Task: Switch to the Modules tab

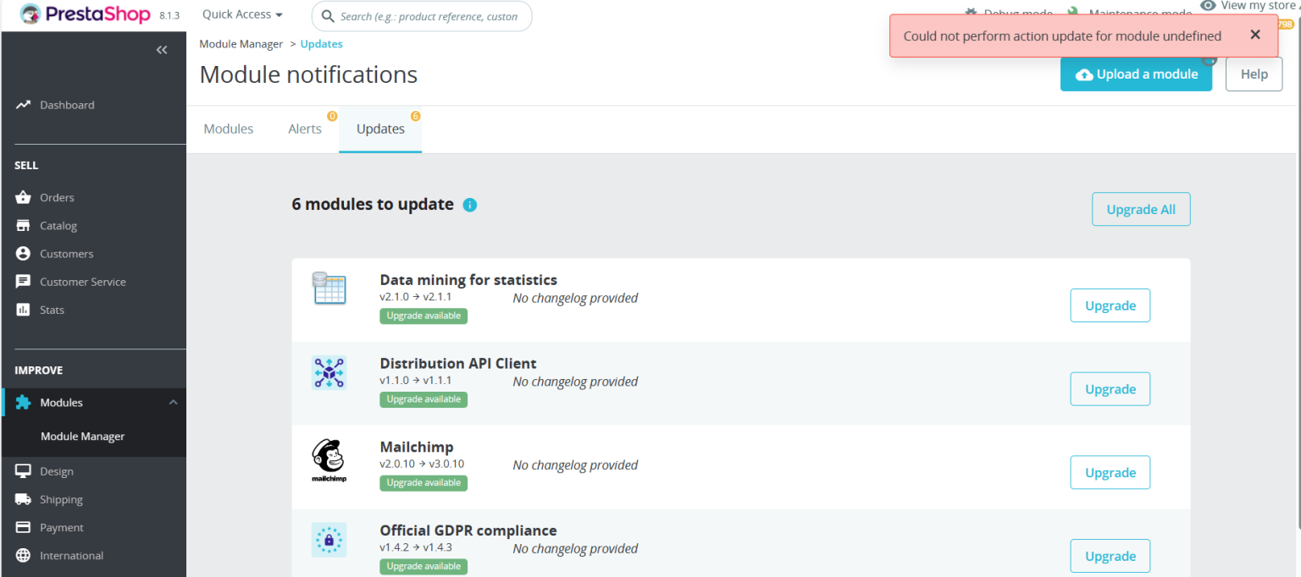Action: click(x=229, y=129)
